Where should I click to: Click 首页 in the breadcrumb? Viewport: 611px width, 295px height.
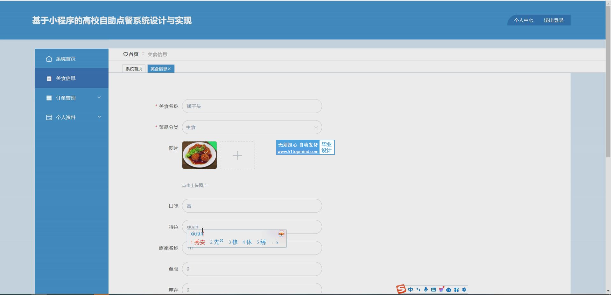[x=134, y=54]
